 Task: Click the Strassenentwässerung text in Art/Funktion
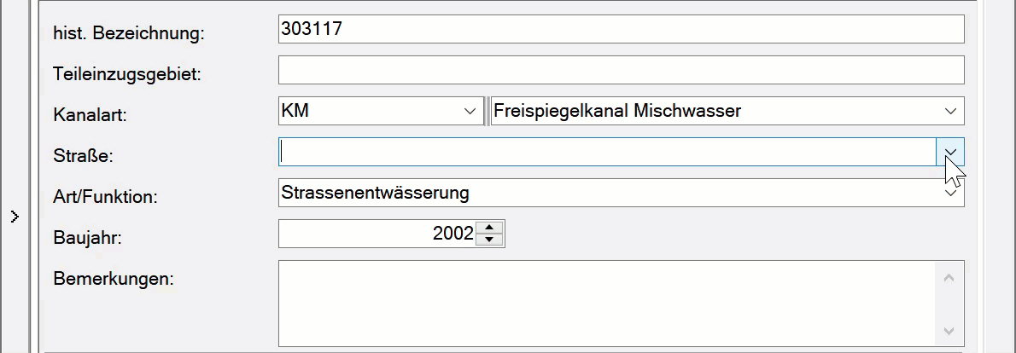pyautogui.click(x=376, y=193)
